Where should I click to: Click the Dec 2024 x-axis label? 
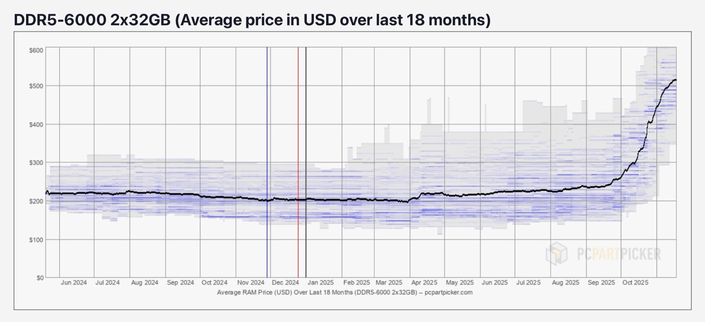coord(285,283)
